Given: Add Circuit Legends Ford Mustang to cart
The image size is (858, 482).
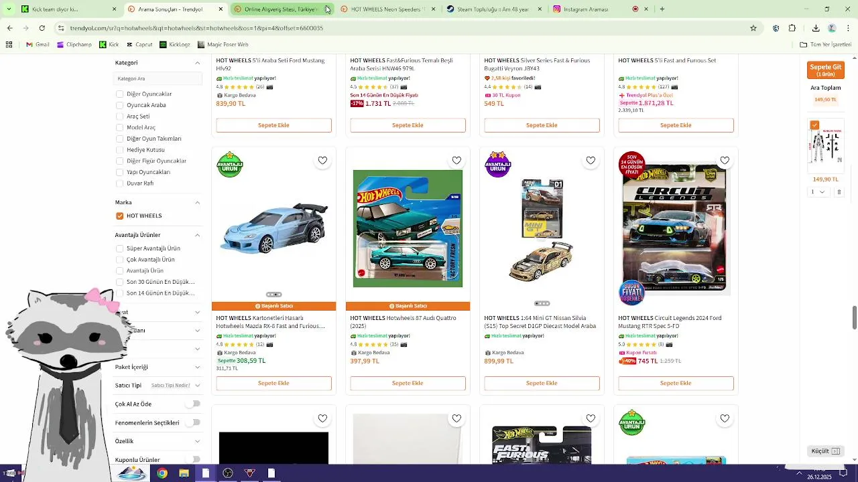Looking at the screenshot, I should [676, 384].
